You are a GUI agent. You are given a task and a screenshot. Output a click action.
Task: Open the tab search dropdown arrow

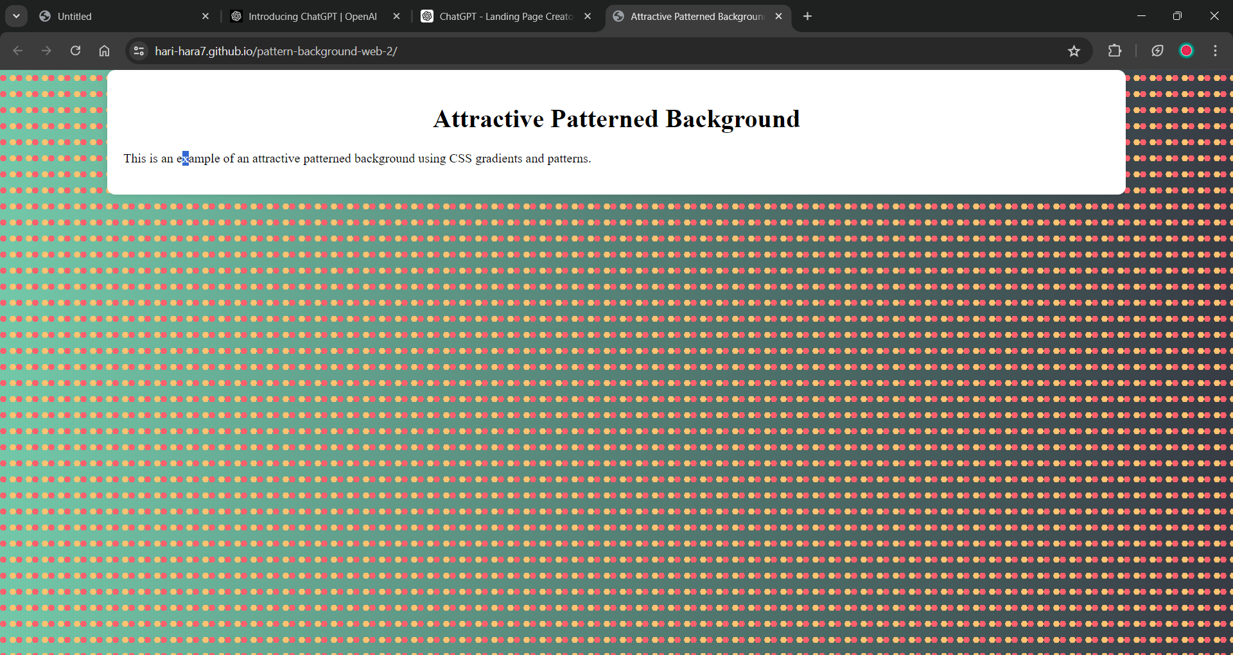click(x=16, y=16)
